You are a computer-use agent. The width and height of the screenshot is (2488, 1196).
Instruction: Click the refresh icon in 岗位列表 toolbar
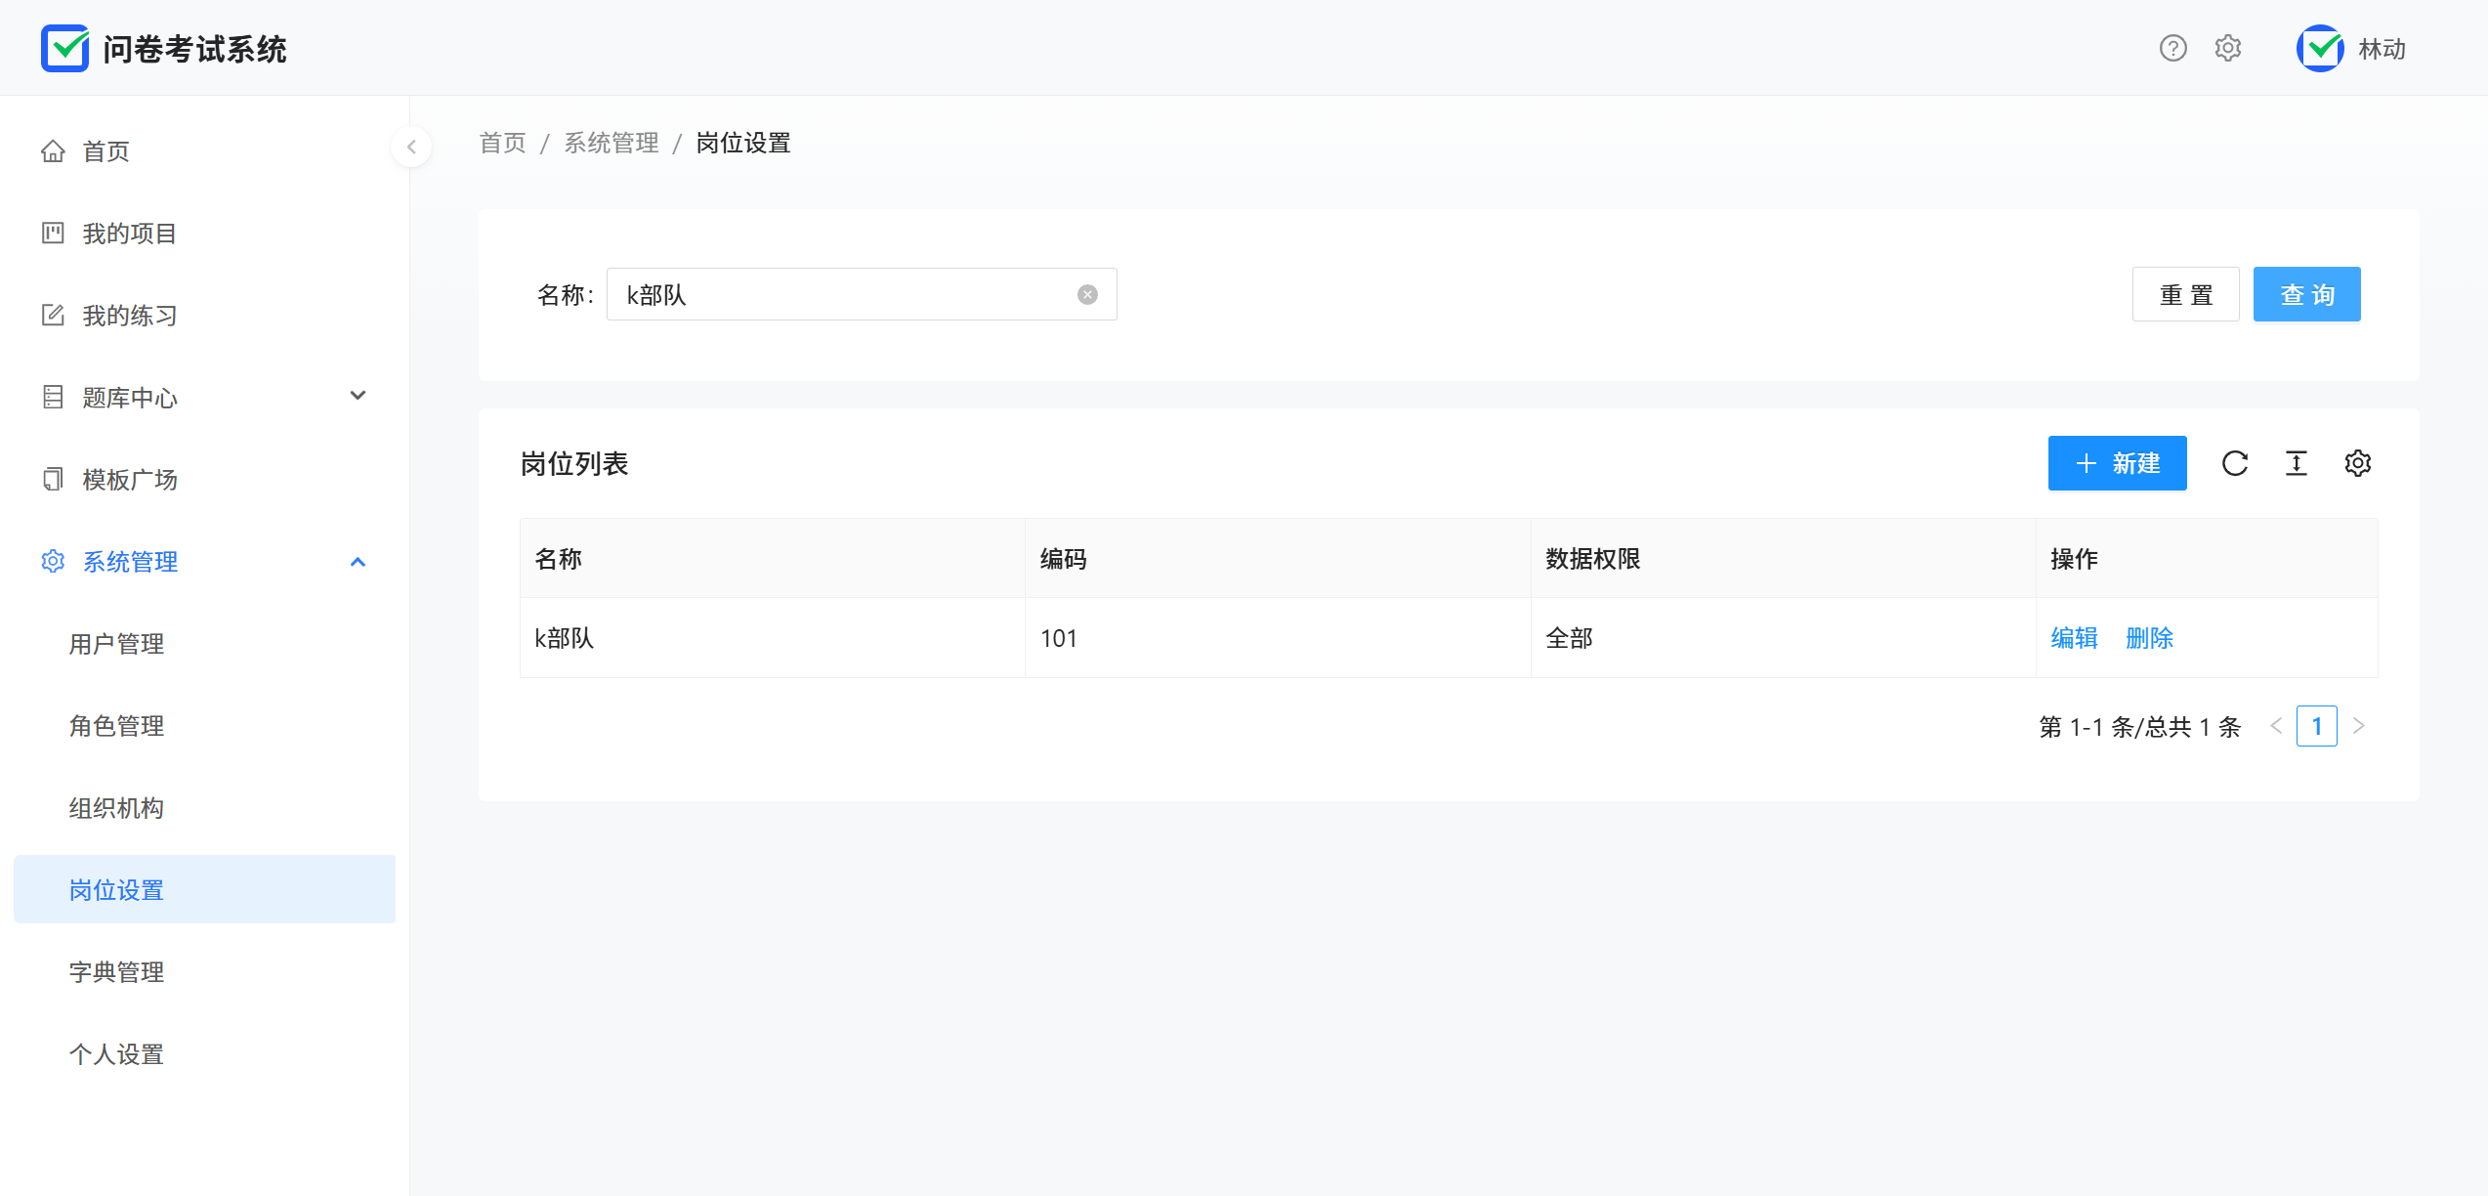coord(2235,463)
